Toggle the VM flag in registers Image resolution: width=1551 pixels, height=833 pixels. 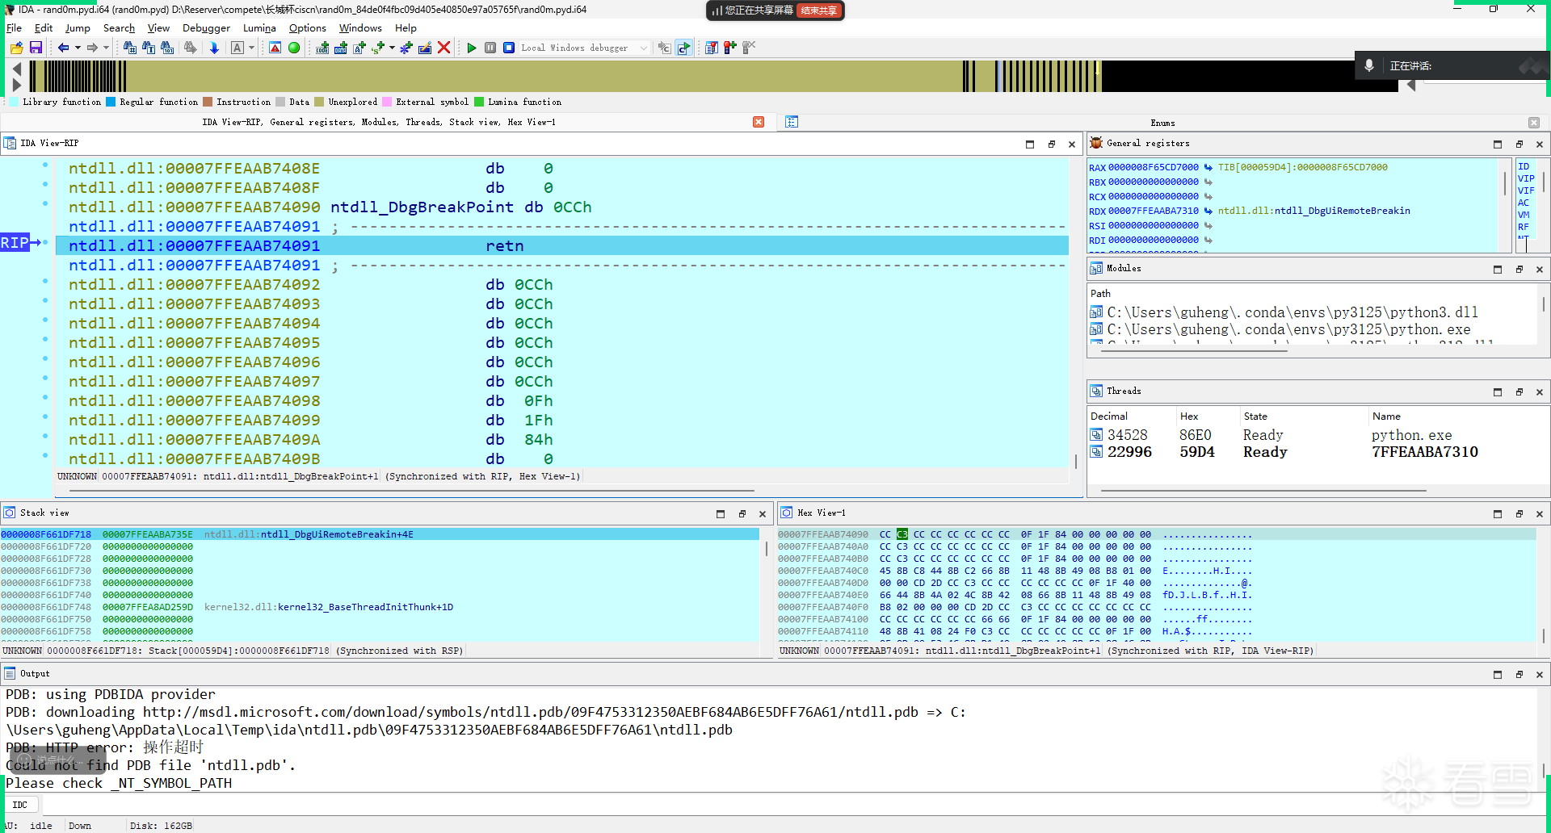[x=1524, y=216]
